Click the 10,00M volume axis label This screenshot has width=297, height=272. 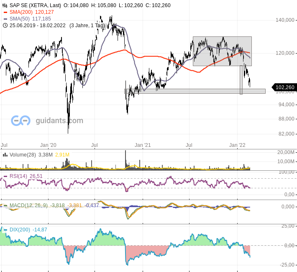tap(286, 162)
